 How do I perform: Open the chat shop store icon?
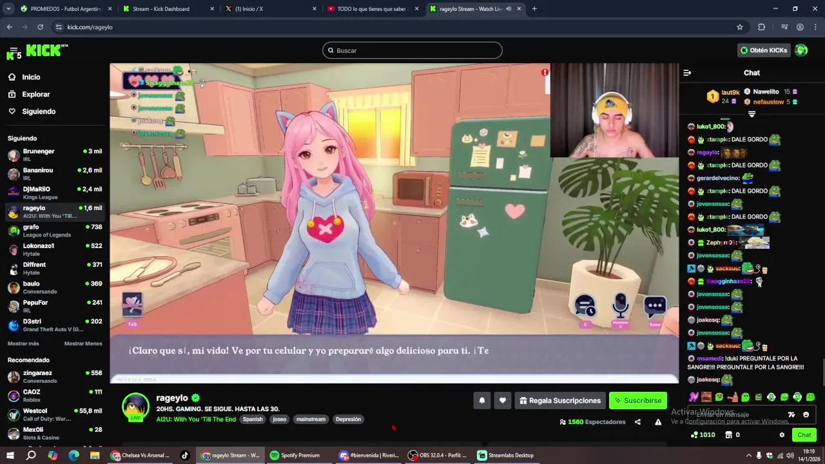coord(728,435)
